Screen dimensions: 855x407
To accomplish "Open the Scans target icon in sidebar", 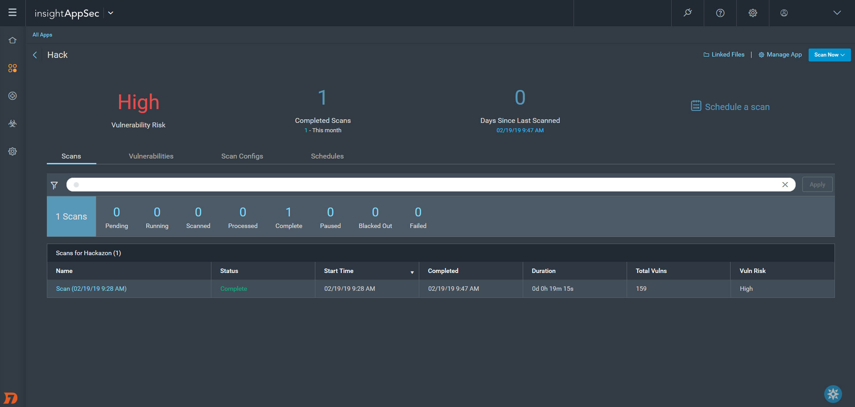I will [x=12, y=96].
